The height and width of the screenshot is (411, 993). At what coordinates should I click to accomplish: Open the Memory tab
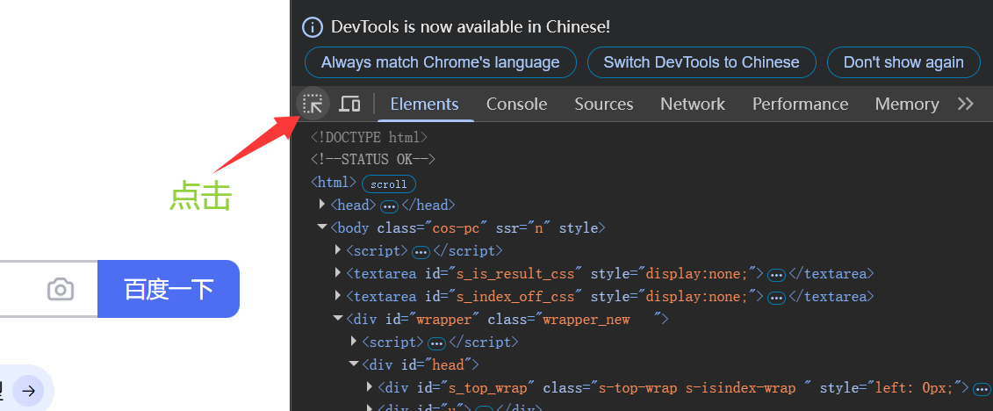[907, 104]
